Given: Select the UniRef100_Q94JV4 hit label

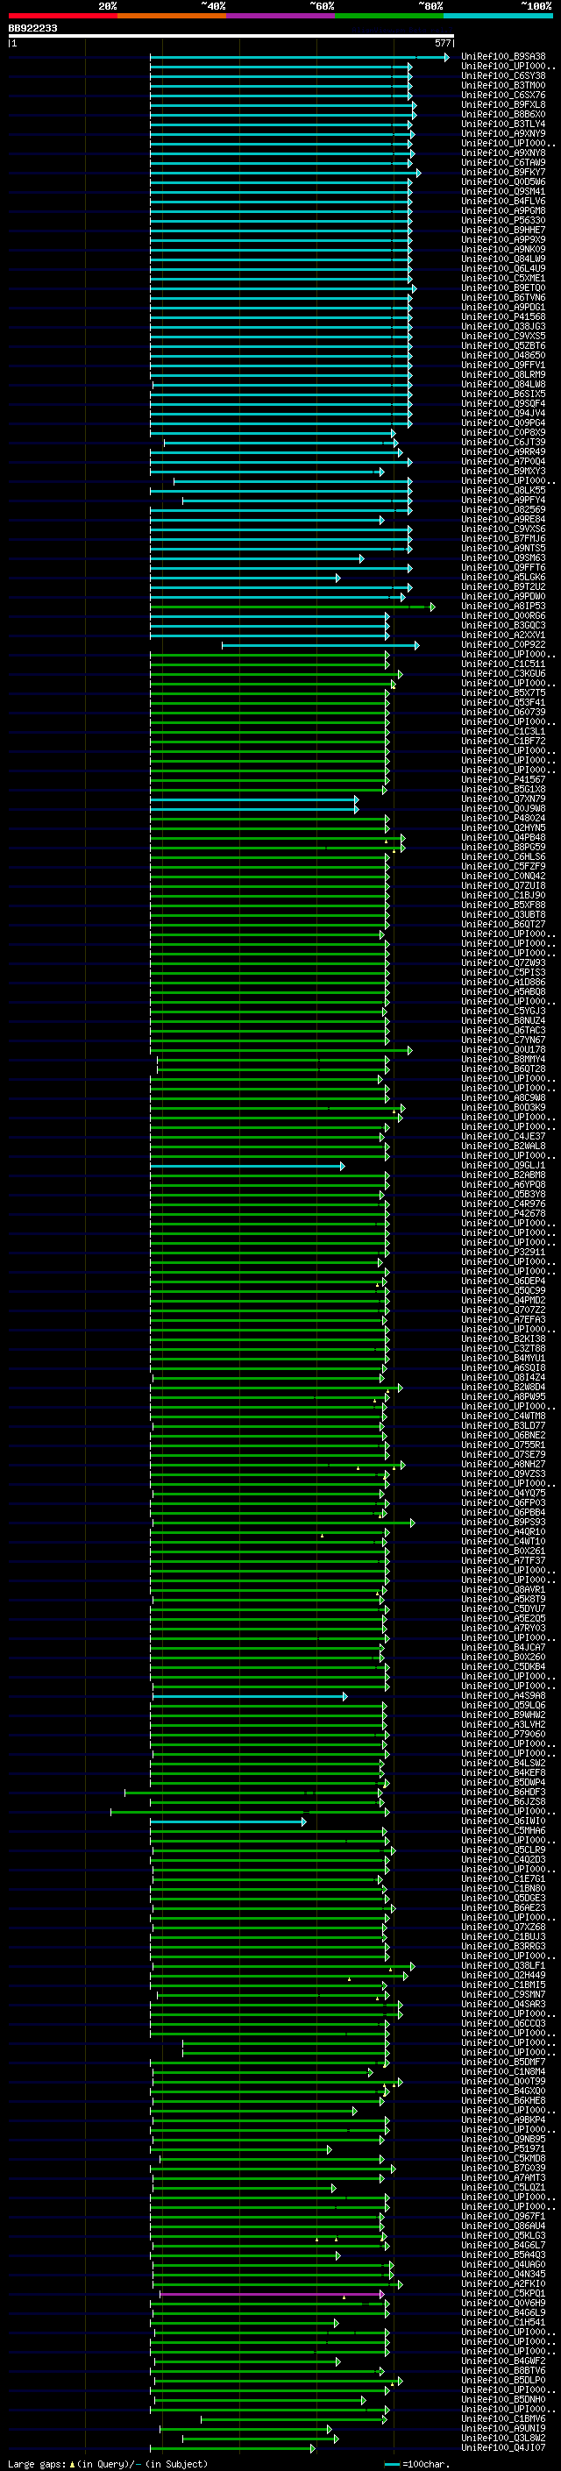Looking at the screenshot, I should tap(503, 414).
